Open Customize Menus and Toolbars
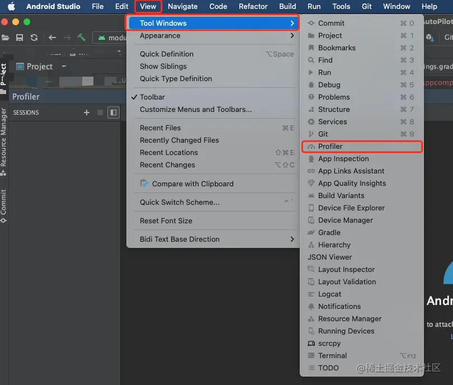The width and height of the screenshot is (453, 385). [214, 109]
